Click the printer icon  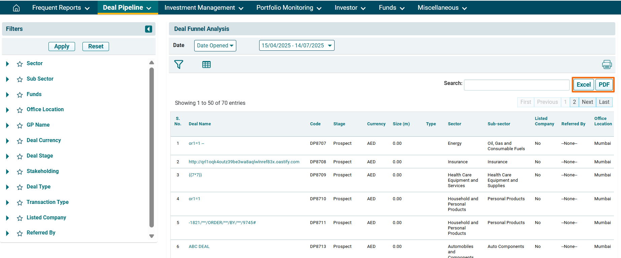tap(607, 64)
